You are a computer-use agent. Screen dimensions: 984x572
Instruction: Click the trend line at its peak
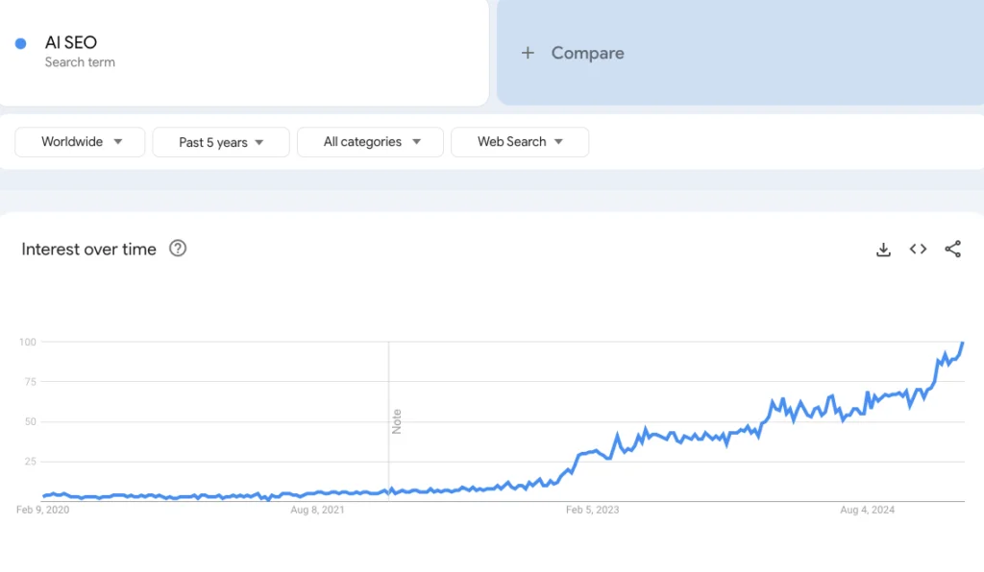[964, 342]
